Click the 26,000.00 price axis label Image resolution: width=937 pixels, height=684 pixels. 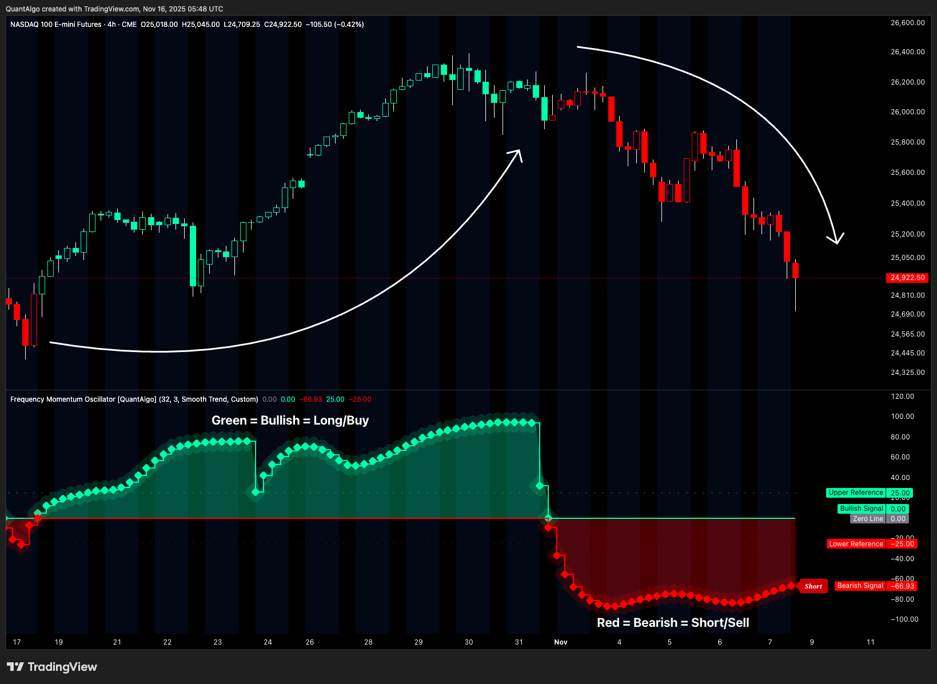(908, 112)
